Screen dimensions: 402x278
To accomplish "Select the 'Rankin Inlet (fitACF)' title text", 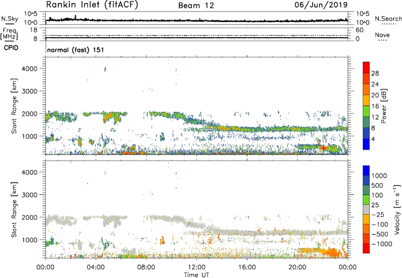I will tap(92, 5).
